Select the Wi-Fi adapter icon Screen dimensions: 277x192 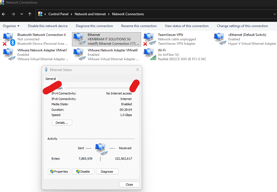pos(149,54)
